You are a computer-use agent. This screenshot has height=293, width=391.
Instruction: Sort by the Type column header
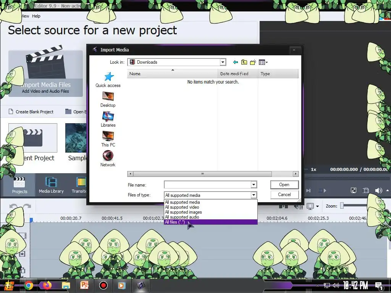[278, 74]
